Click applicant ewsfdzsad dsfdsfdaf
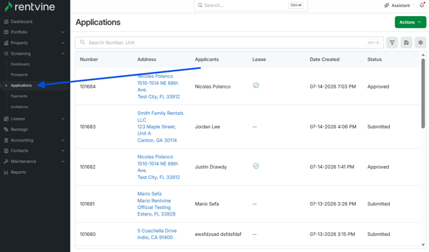This screenshot has width=429, height=252. coord(218,234)
